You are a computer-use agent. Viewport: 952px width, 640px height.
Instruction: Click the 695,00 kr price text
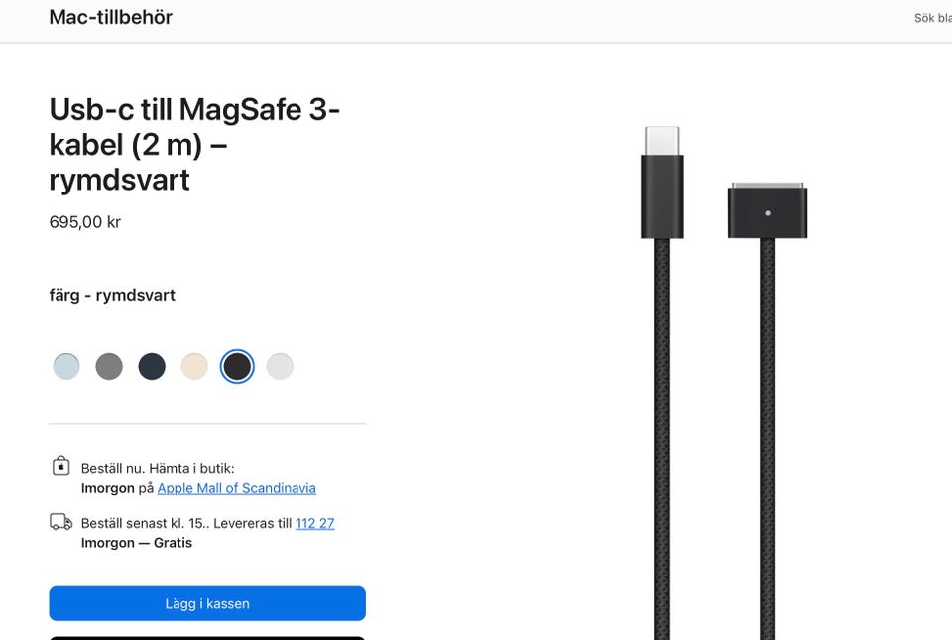tap(85, 222)
